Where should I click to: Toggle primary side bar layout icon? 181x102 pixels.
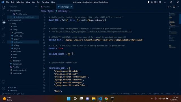149,2
